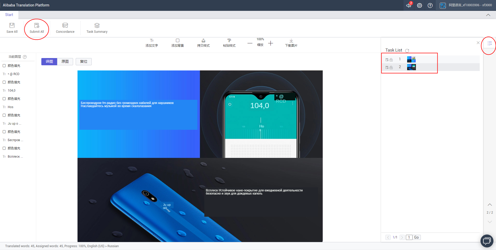Open notifications speaker icon with badge
496x250 pixels.
pyautogui.click(x=409, y=5)
